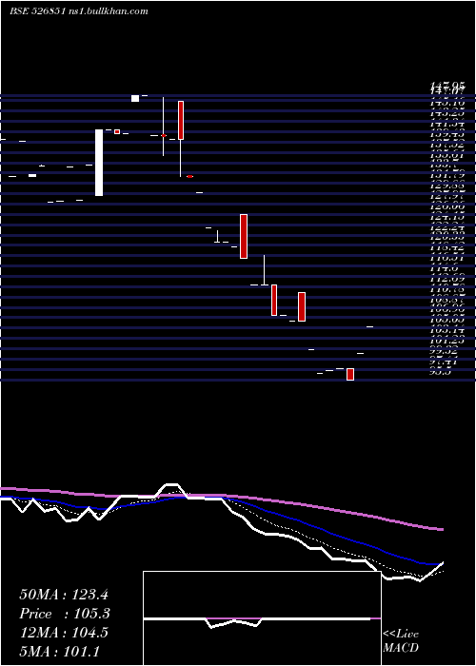The width and height of the screenshot is (476, 666).
Task: Click the 126.06 price axis label
Action: pos(446,206)
